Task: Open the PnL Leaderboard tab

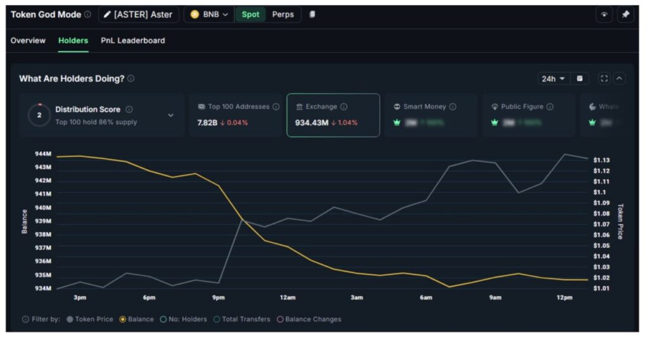Action: 133,40
